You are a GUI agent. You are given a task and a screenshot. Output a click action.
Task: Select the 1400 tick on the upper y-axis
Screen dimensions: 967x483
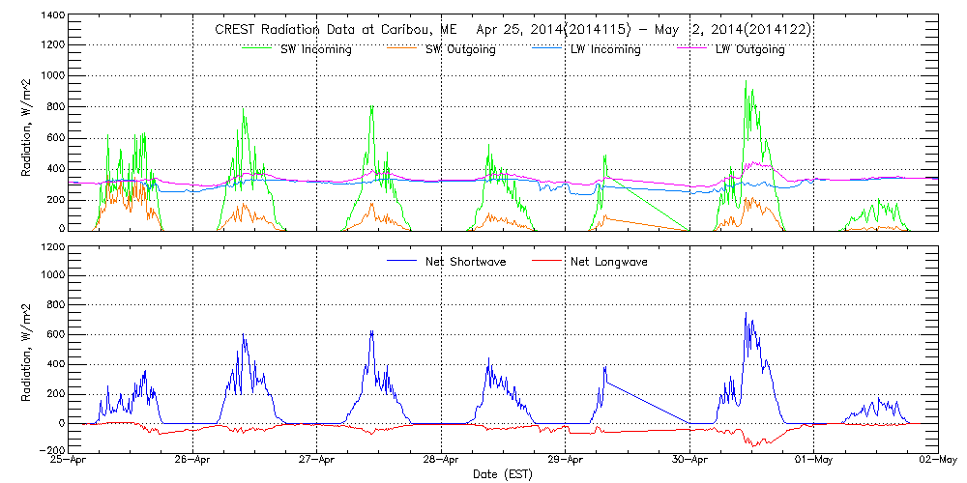coord(52,17)
